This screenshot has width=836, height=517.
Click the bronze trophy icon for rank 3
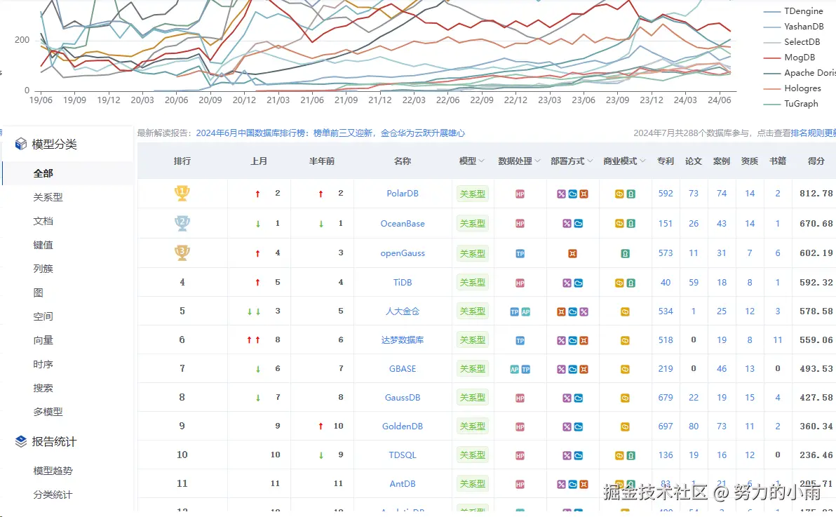coord(182,253)
